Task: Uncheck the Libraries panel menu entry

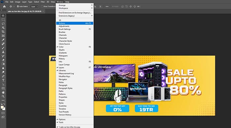Action: coord(75,70)
